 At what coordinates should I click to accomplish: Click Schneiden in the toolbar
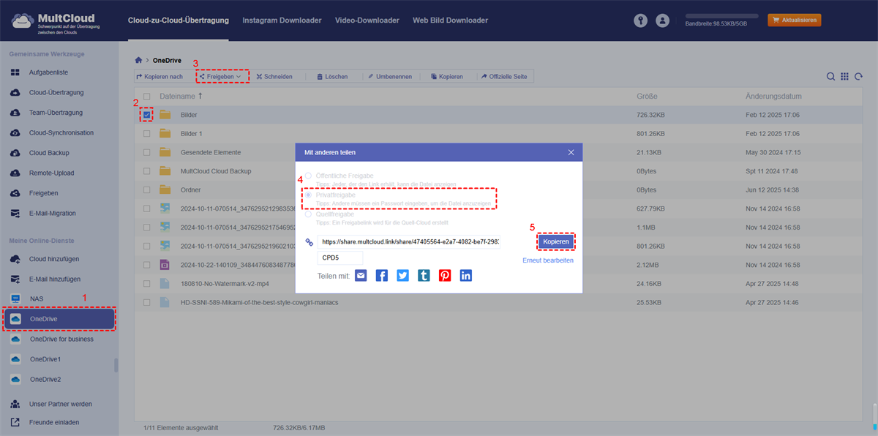click(x=274, y=76)
